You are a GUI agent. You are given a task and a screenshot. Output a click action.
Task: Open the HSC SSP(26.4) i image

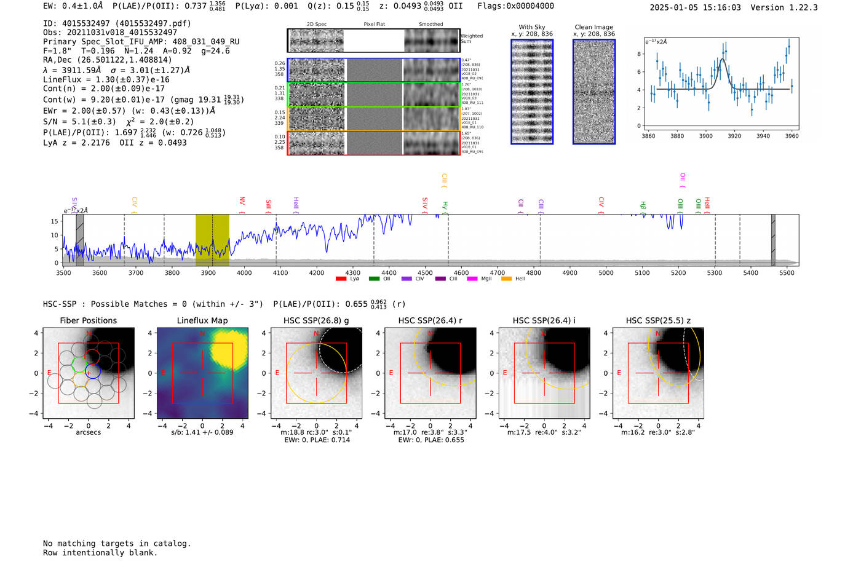coord(544,373)
